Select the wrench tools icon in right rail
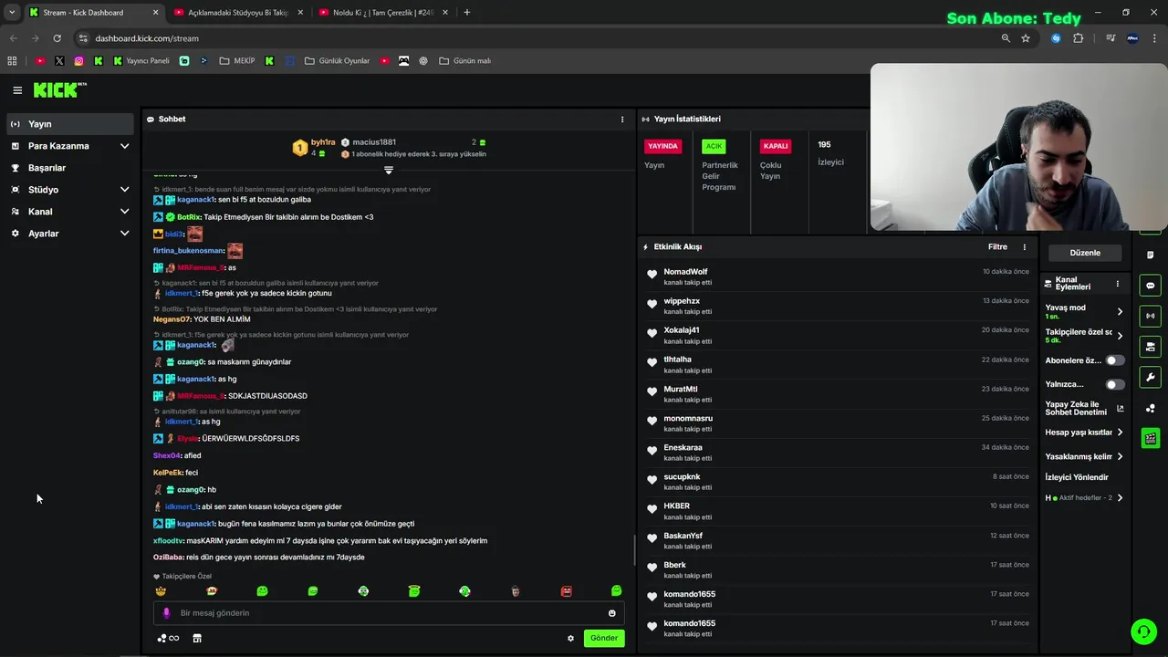 [x=1150, y=377]
